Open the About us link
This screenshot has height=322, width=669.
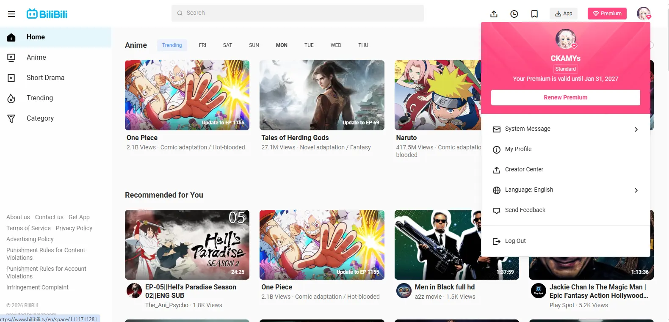click(x=18, y=217)
